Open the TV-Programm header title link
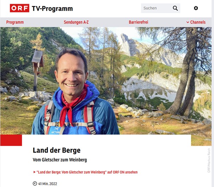 [52, 8]
